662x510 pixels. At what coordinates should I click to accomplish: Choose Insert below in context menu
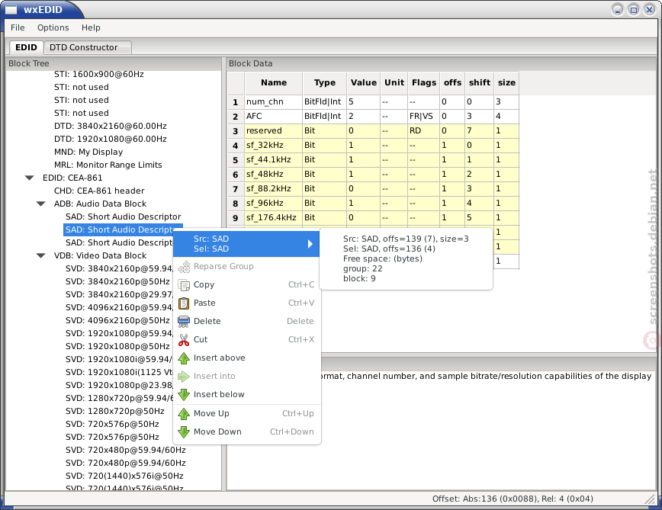coord(246,394)
